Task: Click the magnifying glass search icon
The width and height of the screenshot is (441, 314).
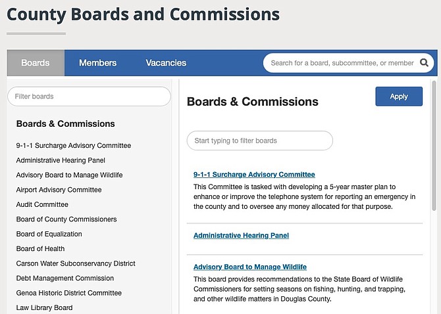Action: [x=424, y=63]
